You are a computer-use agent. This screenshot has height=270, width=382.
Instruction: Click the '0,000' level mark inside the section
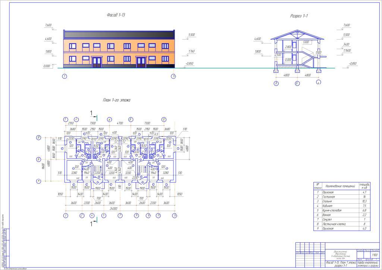click(x=288, y=60)
